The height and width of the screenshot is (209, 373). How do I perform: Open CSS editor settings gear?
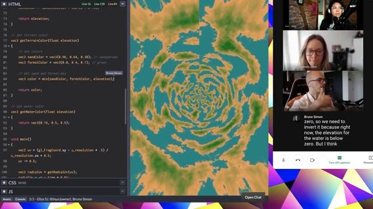tap(4, 183)
